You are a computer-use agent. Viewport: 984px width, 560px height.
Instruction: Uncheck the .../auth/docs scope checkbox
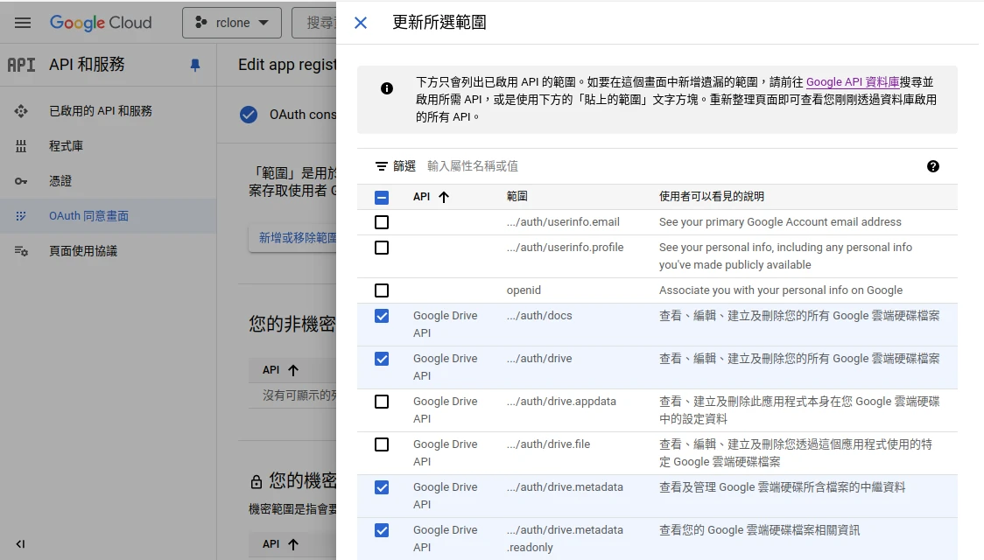pyautogui.click(x=382, y=316)
